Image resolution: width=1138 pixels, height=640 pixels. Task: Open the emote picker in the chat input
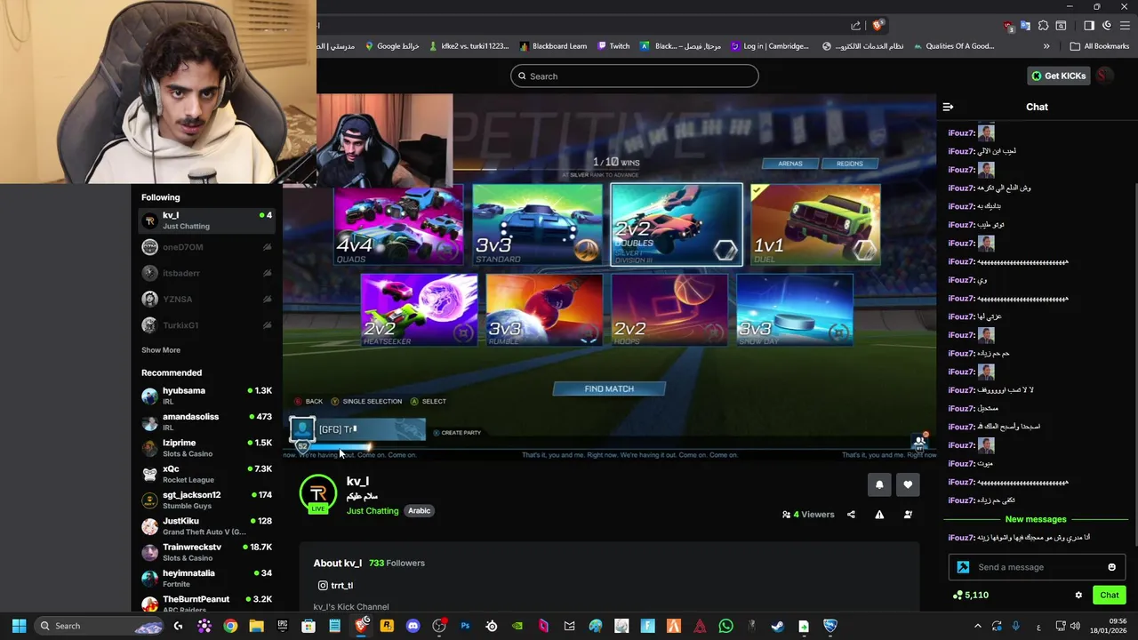click(1111, 567)
